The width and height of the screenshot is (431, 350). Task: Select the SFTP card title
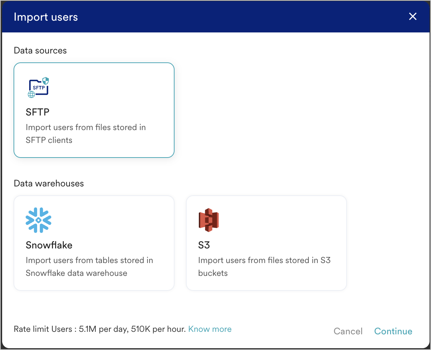click(37, 112)
